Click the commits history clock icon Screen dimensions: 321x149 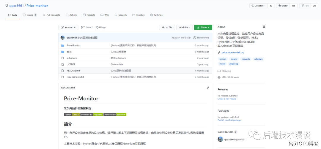click(195, 38)
